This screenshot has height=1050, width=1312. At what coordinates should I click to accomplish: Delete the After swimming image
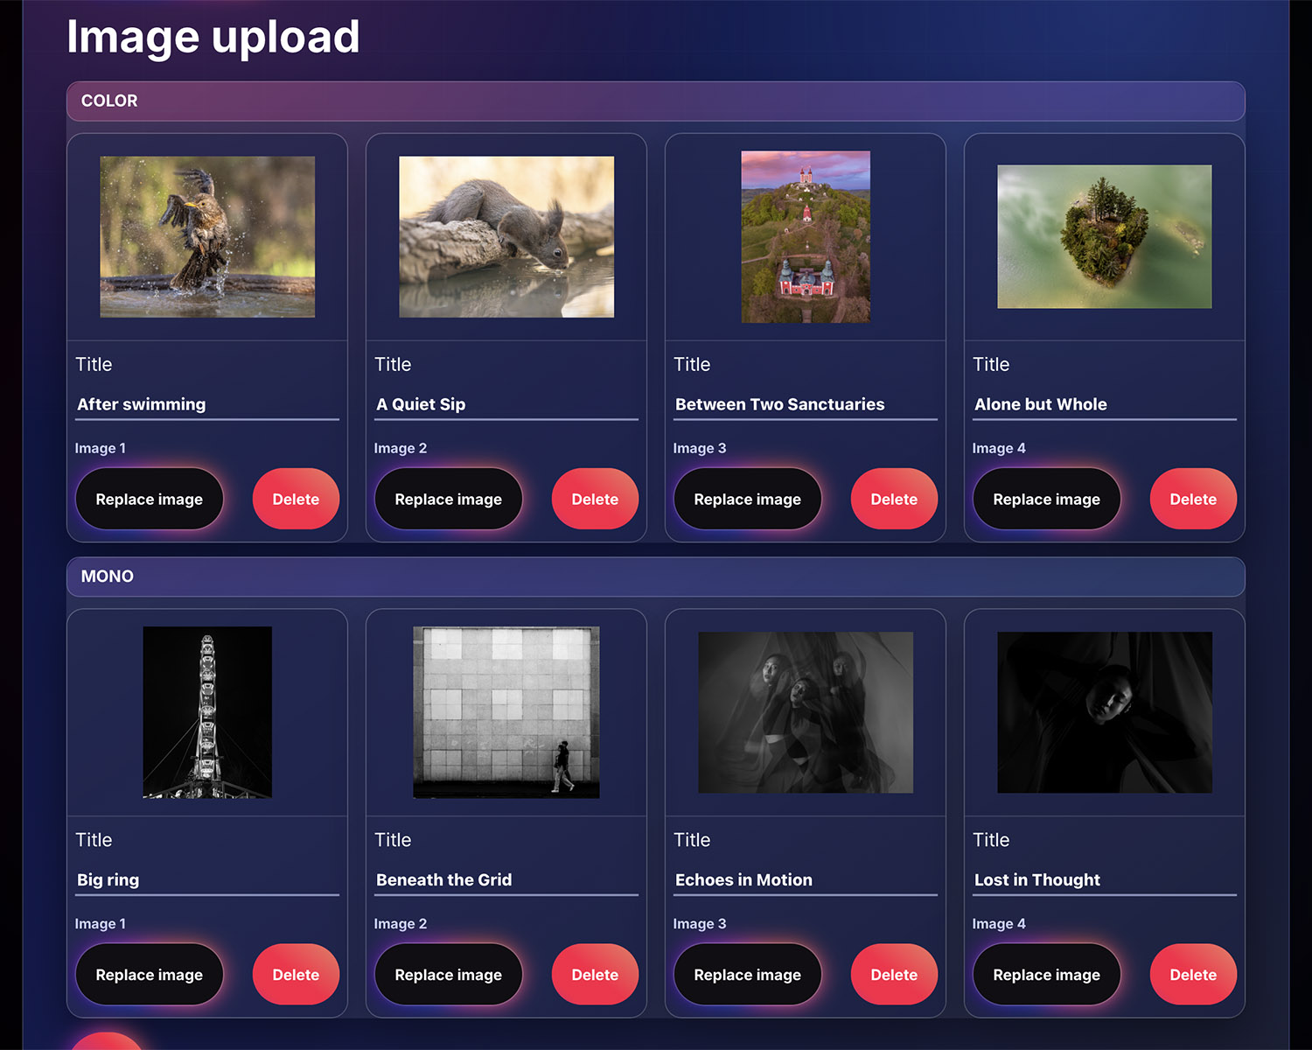point(296,499)
